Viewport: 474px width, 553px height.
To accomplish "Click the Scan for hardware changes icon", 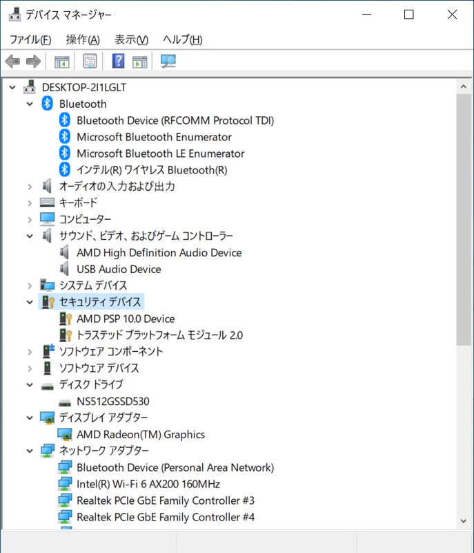I will point(168,62).
